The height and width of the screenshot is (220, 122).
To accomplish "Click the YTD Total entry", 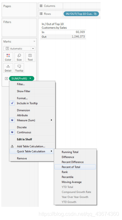I will click(x=75, y=187).
